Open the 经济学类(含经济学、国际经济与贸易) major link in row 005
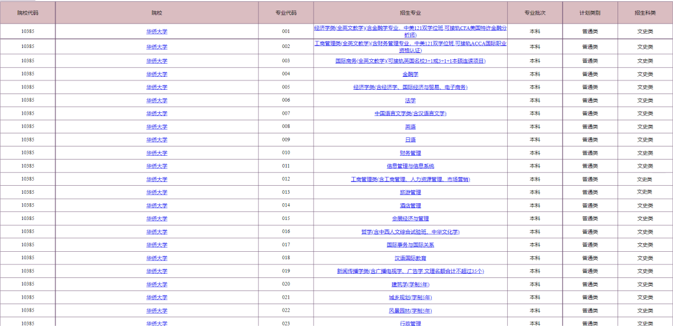 pyautogui.click(x=410, y=87)
